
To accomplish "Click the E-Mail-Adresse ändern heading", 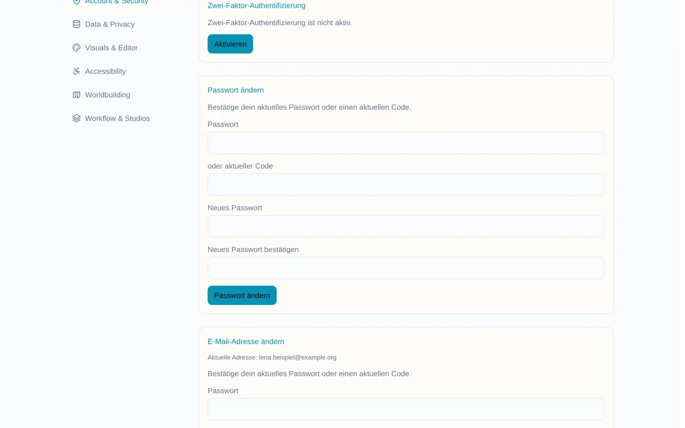I will coord(246,341).
